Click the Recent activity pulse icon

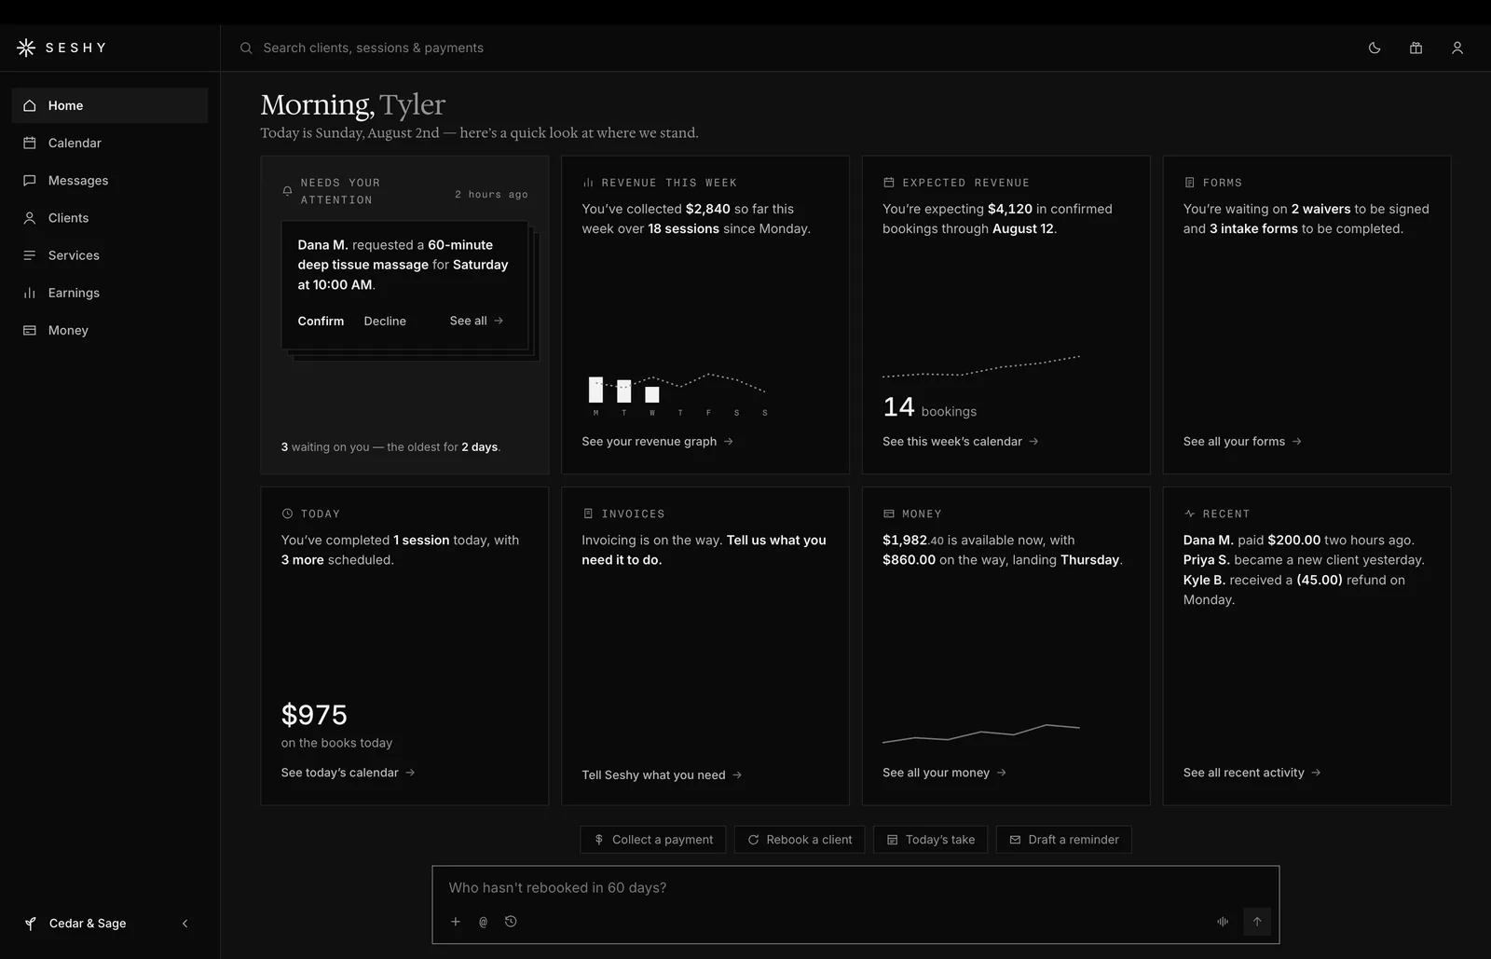(1189, 514)
